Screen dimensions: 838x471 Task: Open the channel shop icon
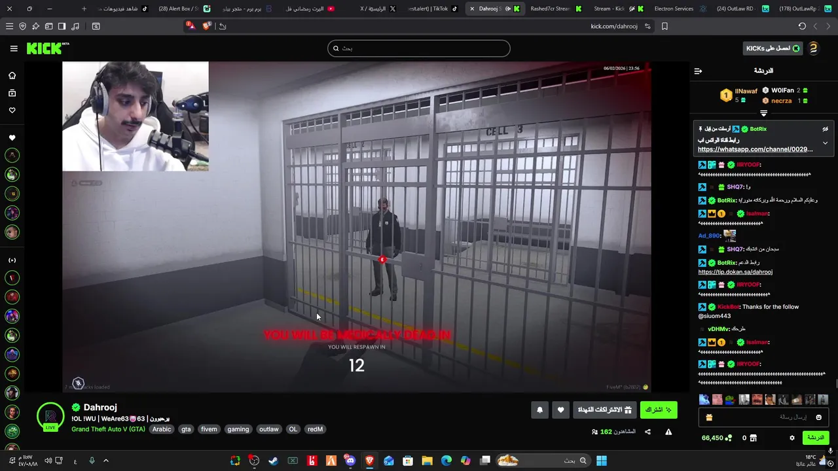[x=753, y=438]
